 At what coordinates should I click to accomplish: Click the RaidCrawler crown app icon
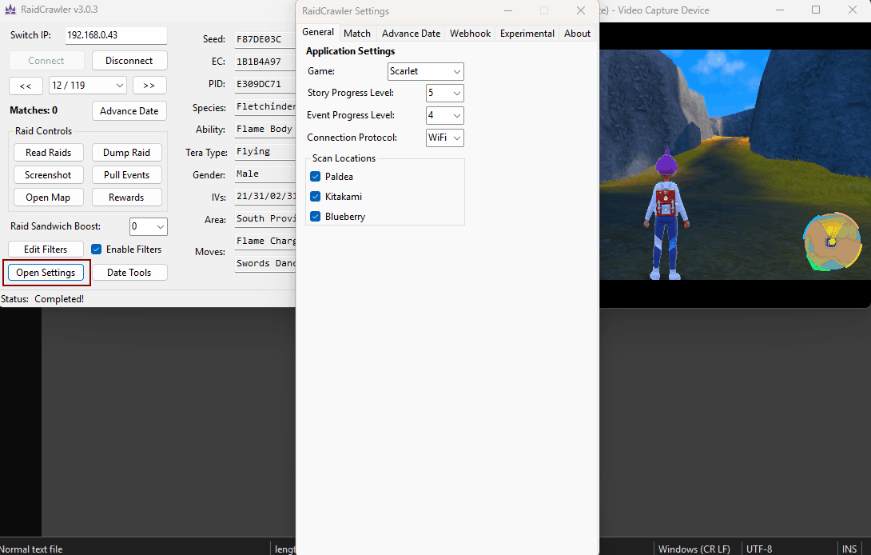[10, 10]
